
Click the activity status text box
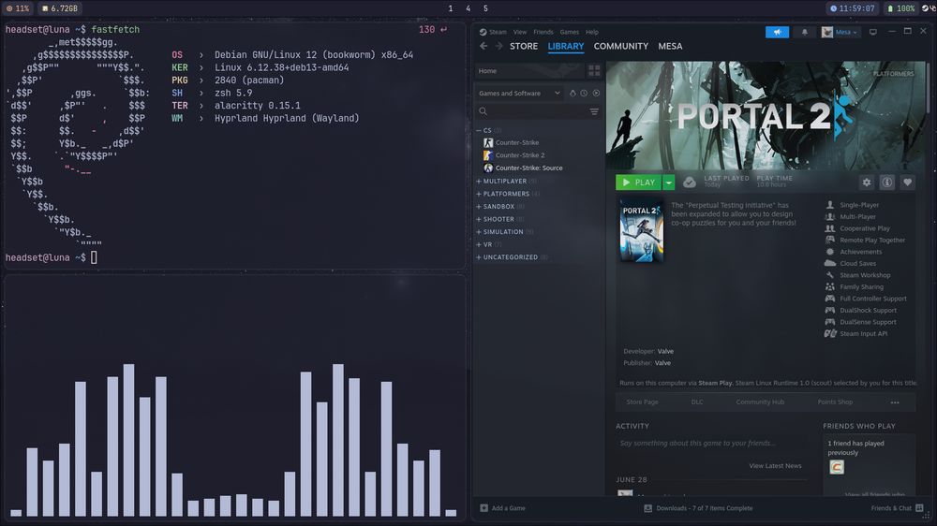pos(711,443)
